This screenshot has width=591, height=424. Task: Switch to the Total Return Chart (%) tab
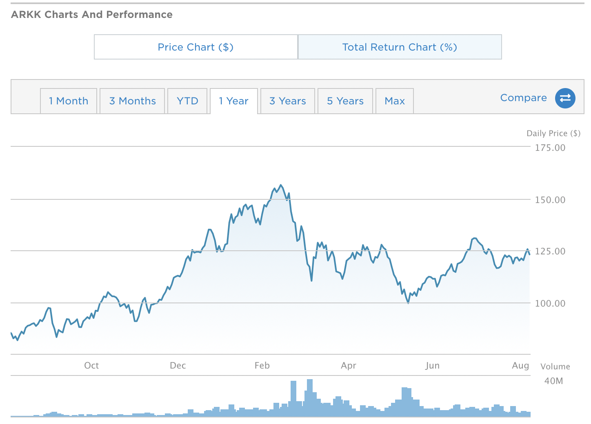coord(400,47)
